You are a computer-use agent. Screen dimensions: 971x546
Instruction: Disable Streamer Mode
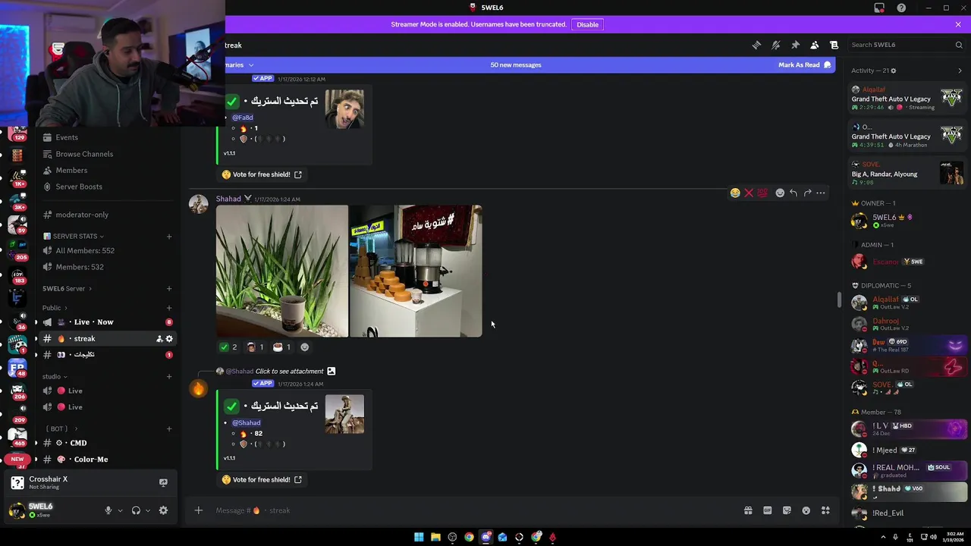[x=587, y=24]
